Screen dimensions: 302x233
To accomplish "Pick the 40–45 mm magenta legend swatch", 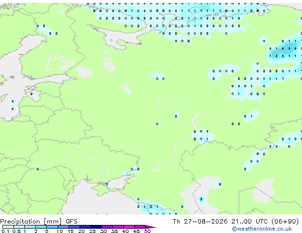I will pyautogui.click(x=129, y=227).
